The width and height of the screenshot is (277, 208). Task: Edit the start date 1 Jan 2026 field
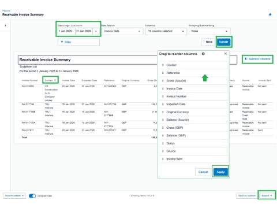tap(66, 31)
